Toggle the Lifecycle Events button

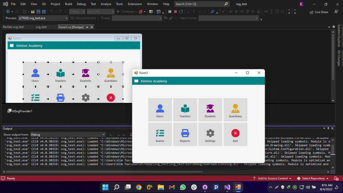pos(83,18)
